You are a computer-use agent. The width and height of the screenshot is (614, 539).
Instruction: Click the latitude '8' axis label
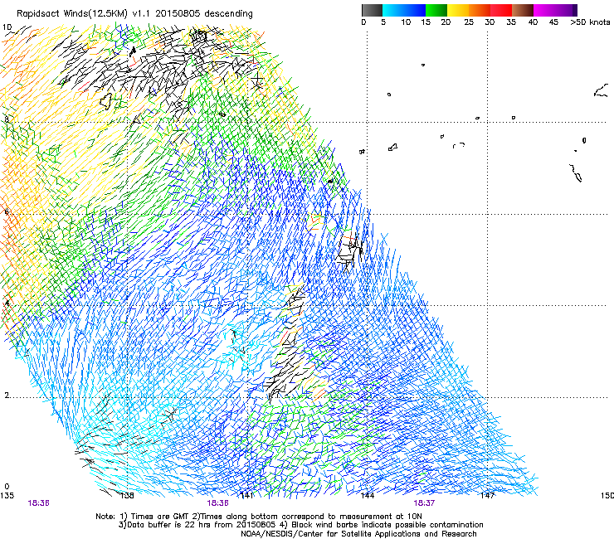(x=7, y=119)
